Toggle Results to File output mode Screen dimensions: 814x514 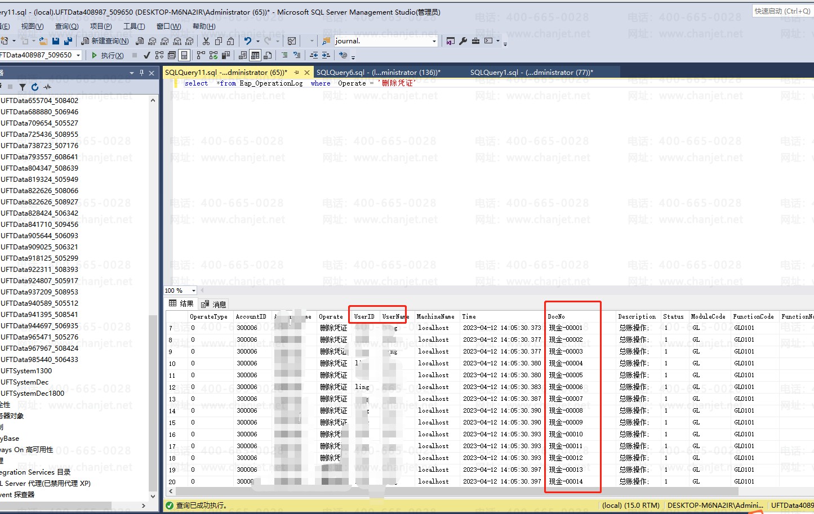pyautogui.click(x=268, y=55)
